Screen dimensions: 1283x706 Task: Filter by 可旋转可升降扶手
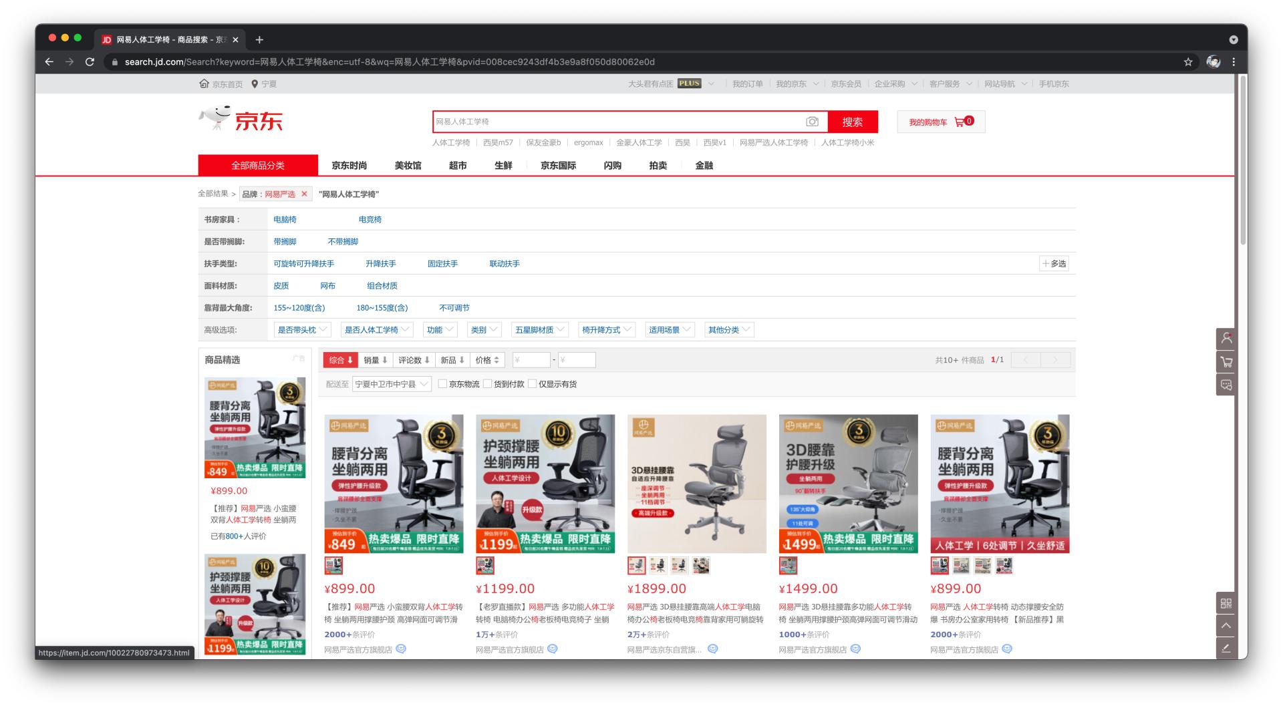(303, 264)
